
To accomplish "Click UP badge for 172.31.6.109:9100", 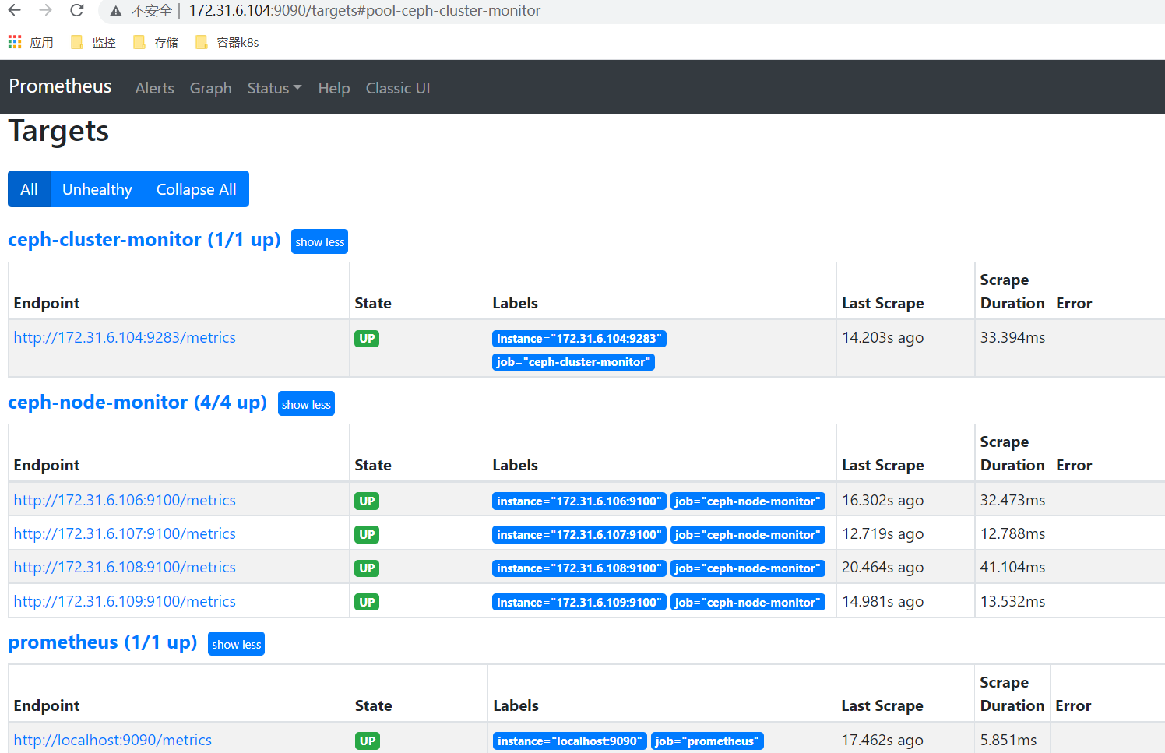I will [367, 602].
